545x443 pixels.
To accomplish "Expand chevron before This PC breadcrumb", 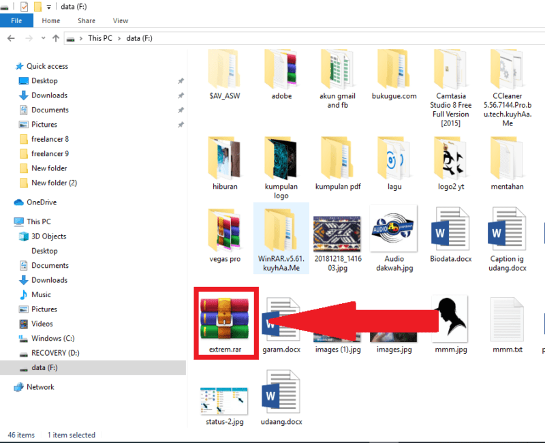I will tap(80, 38).
